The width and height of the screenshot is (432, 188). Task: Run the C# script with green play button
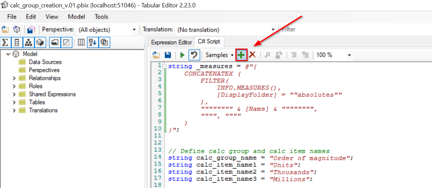tap(182, 55)
